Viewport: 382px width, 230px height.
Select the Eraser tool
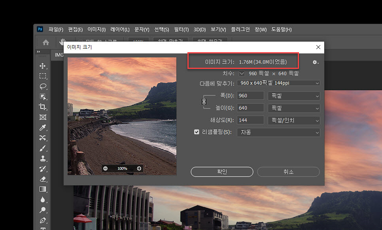coord(43,179)
